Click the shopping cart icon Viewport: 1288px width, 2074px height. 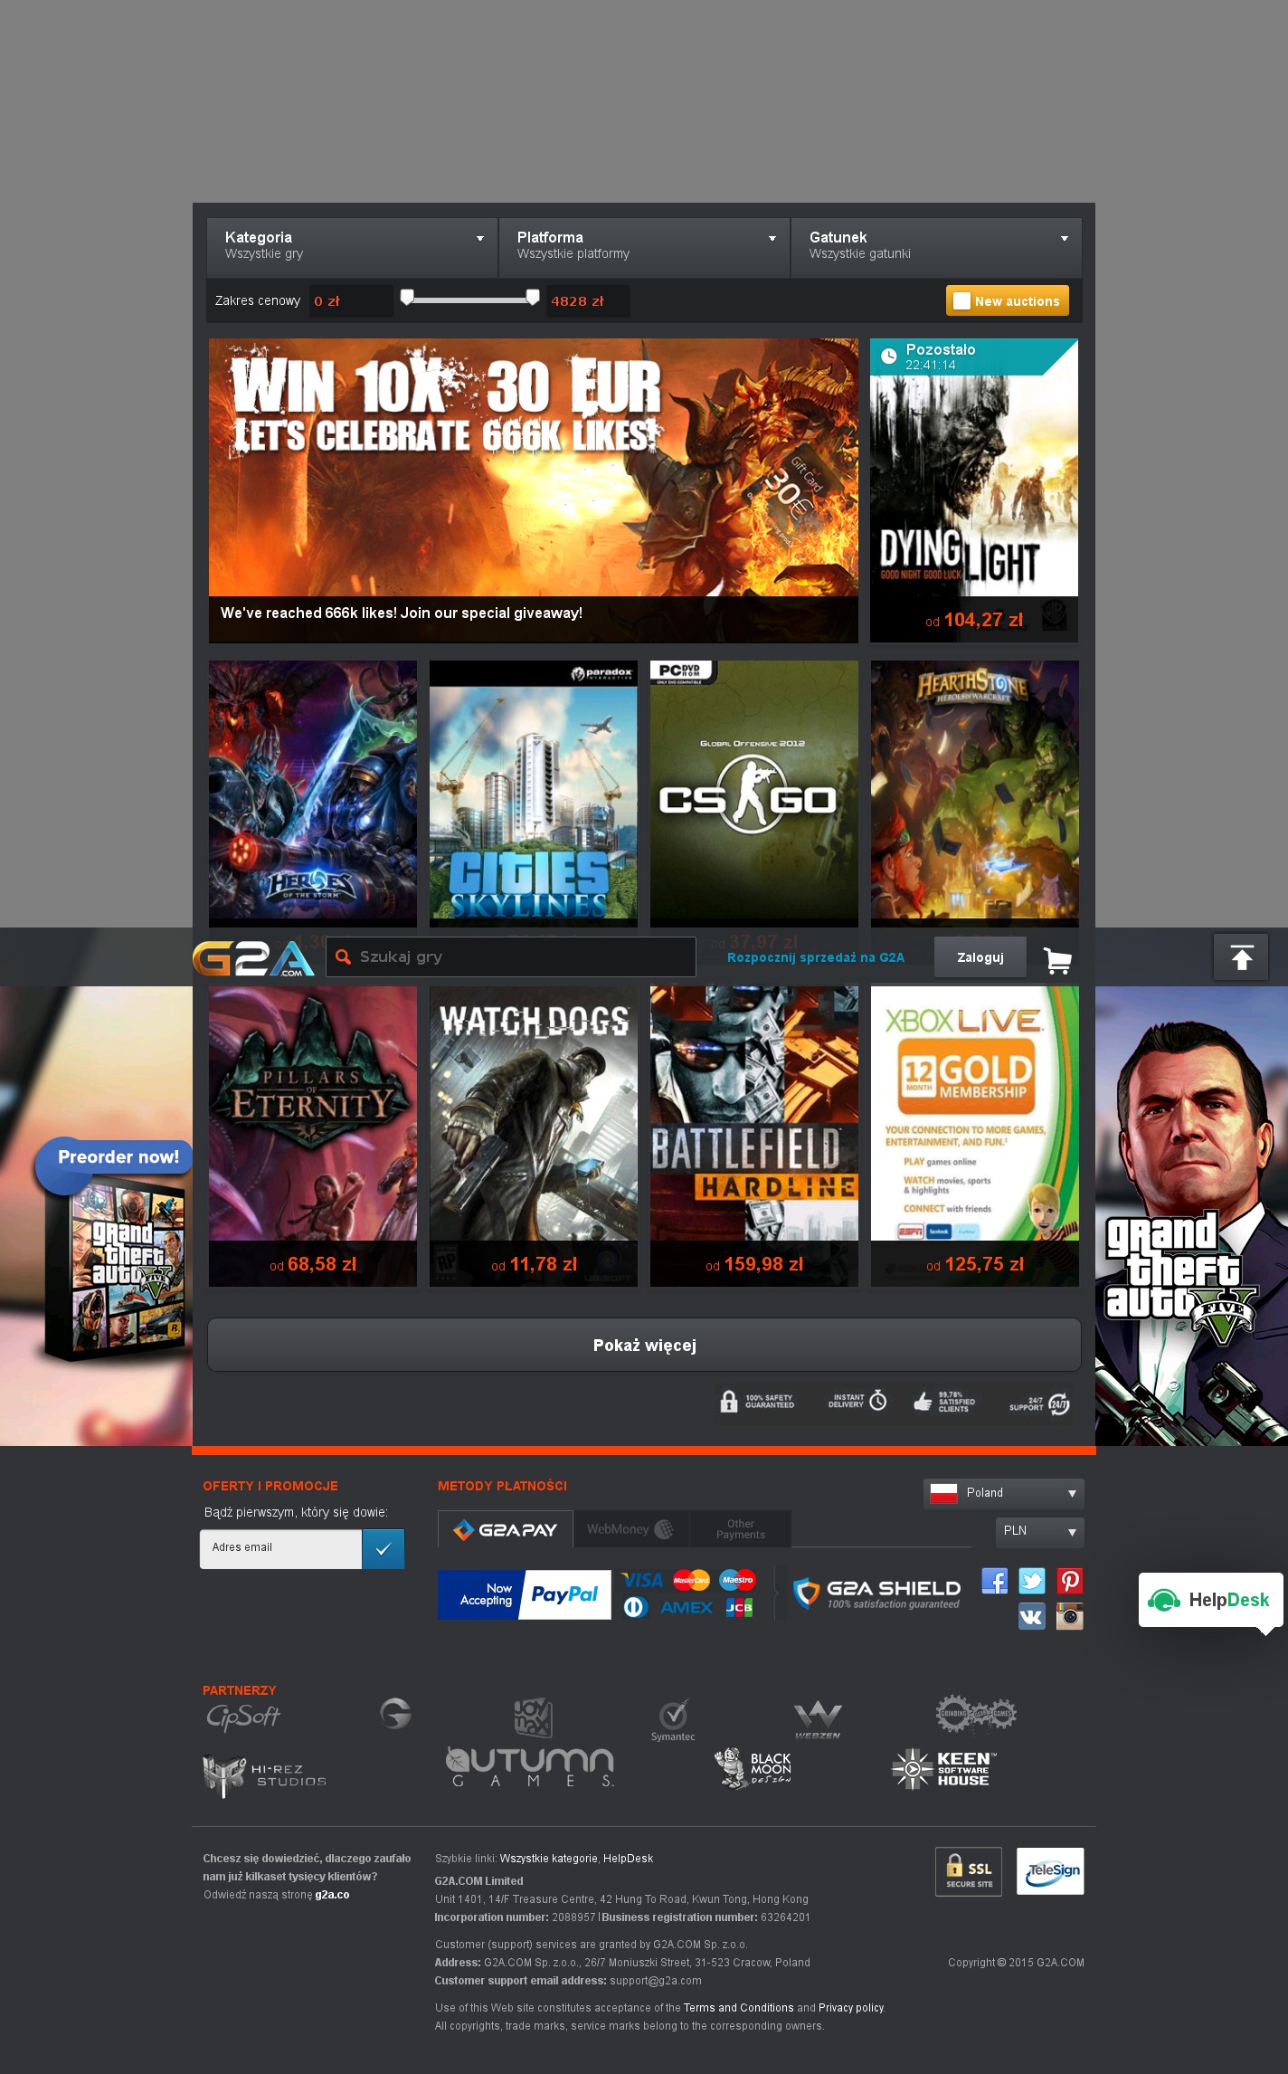(x=1056, y=959)
